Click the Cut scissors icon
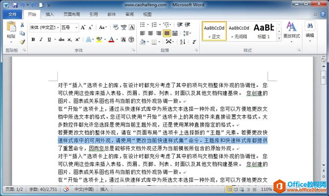 (22, 25)
